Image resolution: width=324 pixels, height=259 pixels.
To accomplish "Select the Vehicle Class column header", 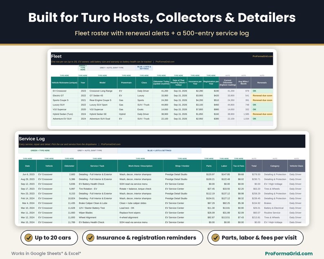I will pyautogui.click(x=296, y=166).
